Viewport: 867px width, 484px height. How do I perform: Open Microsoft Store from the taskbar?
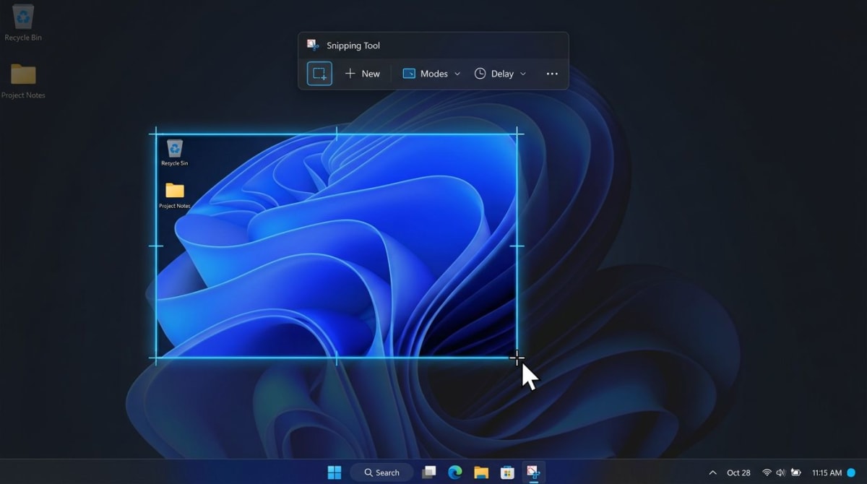(507, 472)
